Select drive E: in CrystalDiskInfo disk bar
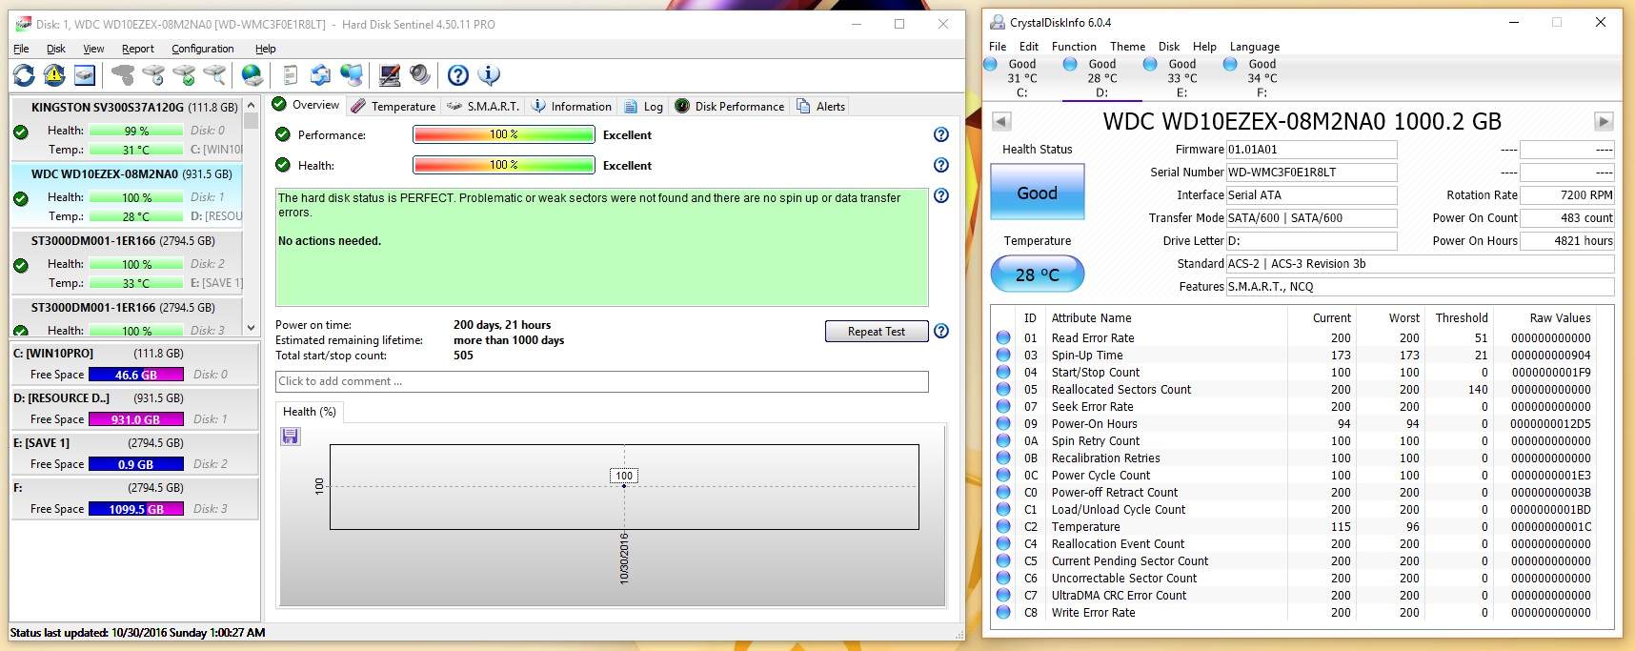The height and width of the screenshot is (651, 1635). click(1181, 78)
